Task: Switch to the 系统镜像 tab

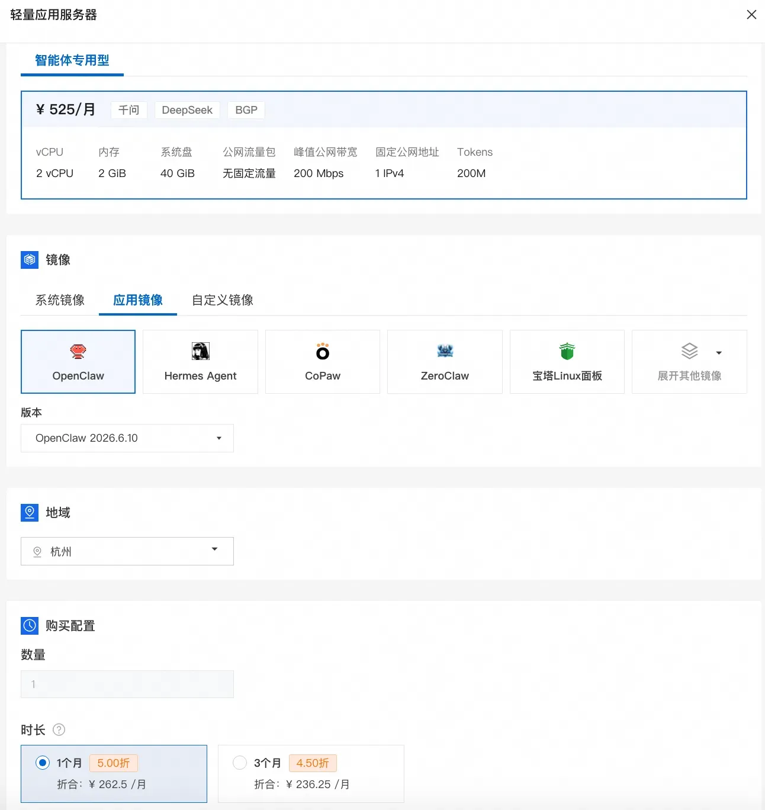Action: (x=60, y=300)
